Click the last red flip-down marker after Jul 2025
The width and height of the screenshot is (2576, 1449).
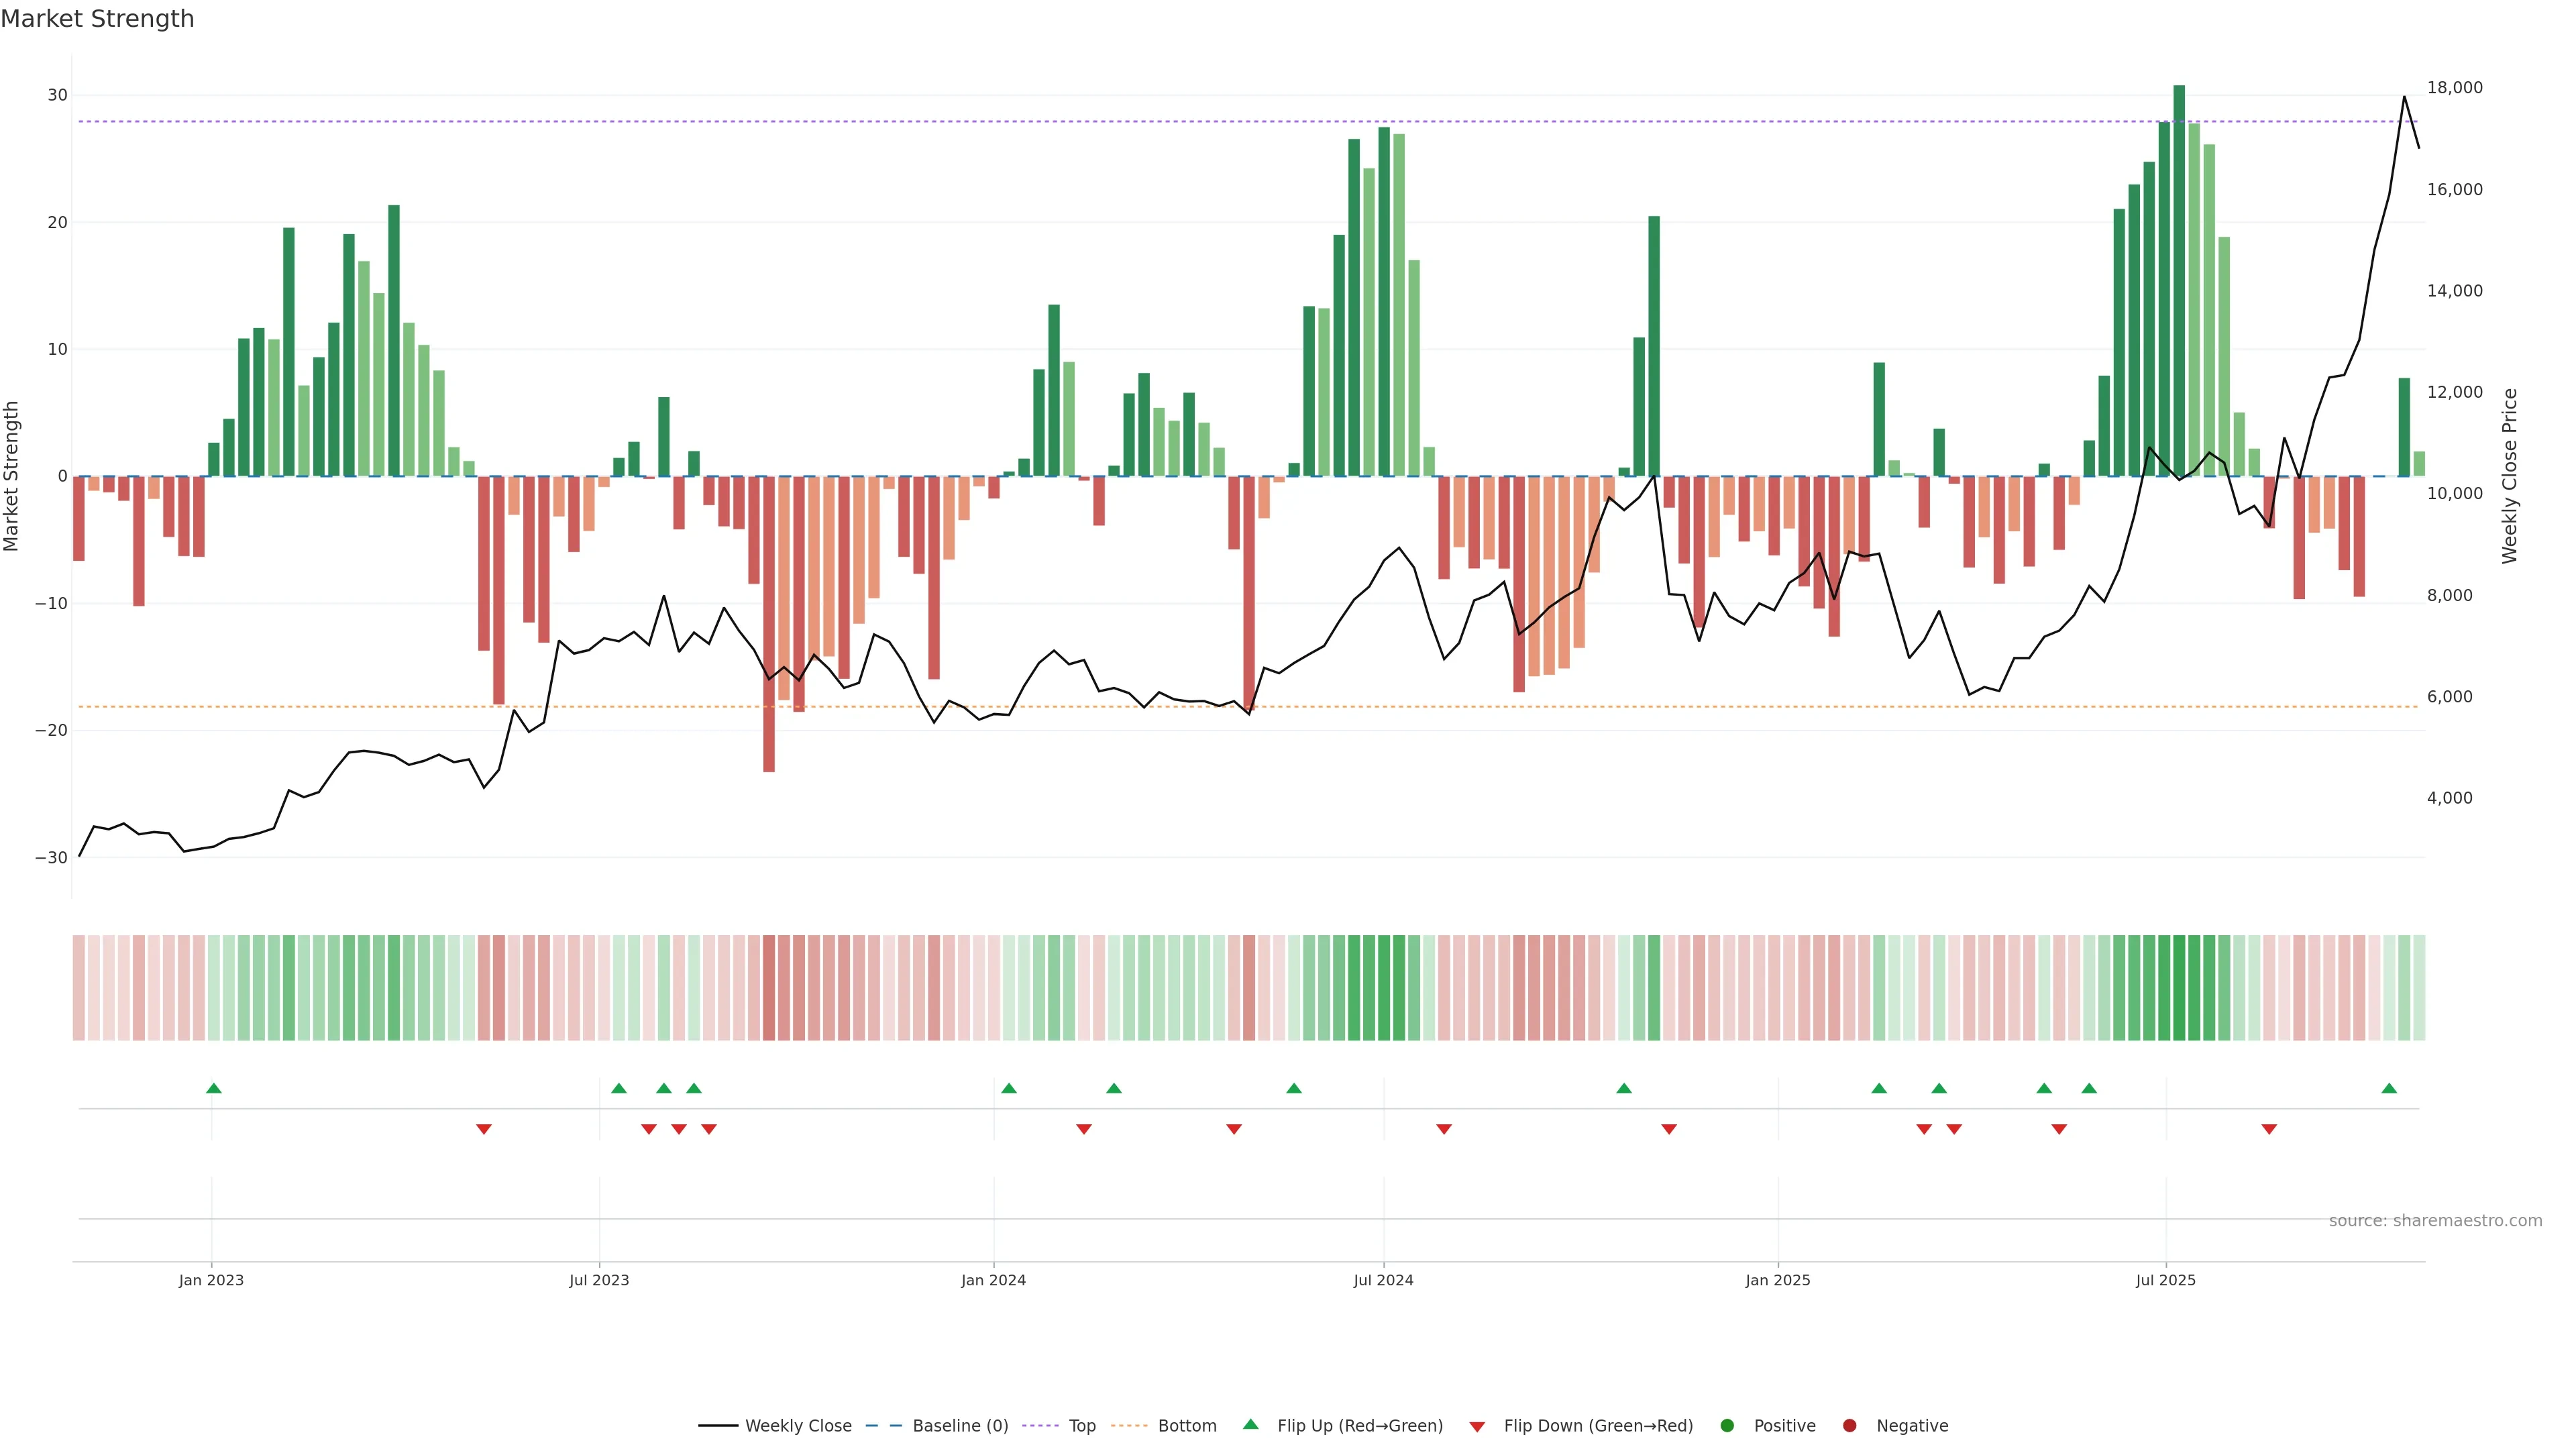[2269, 1129]
